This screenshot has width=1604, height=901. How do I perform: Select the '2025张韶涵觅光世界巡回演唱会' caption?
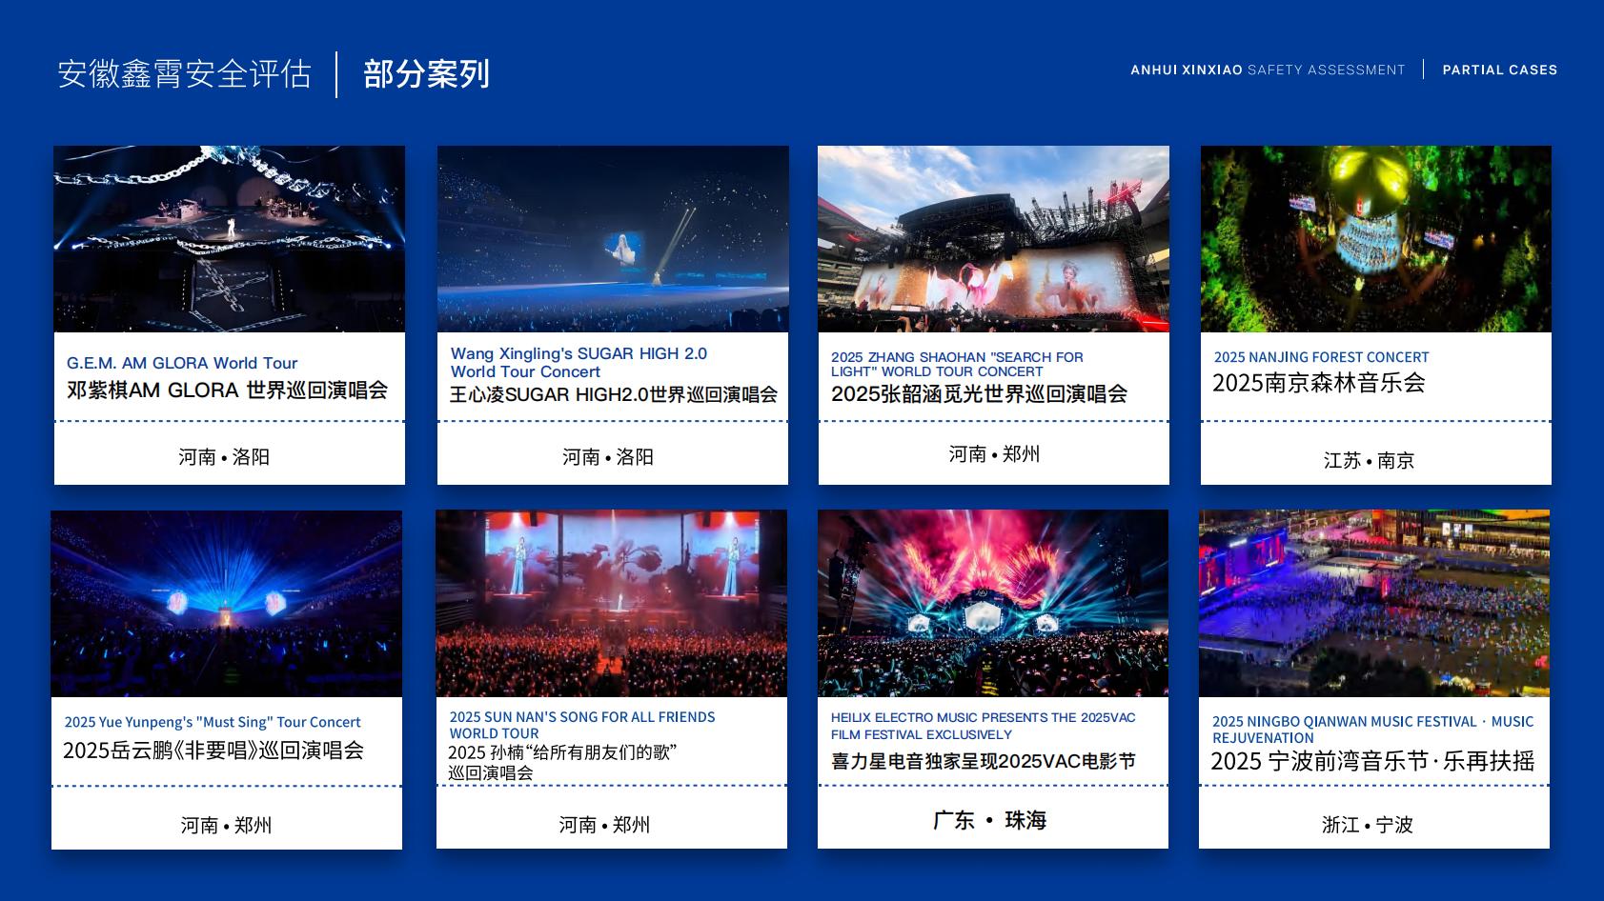pyautogui.click(x=979, y=393)
